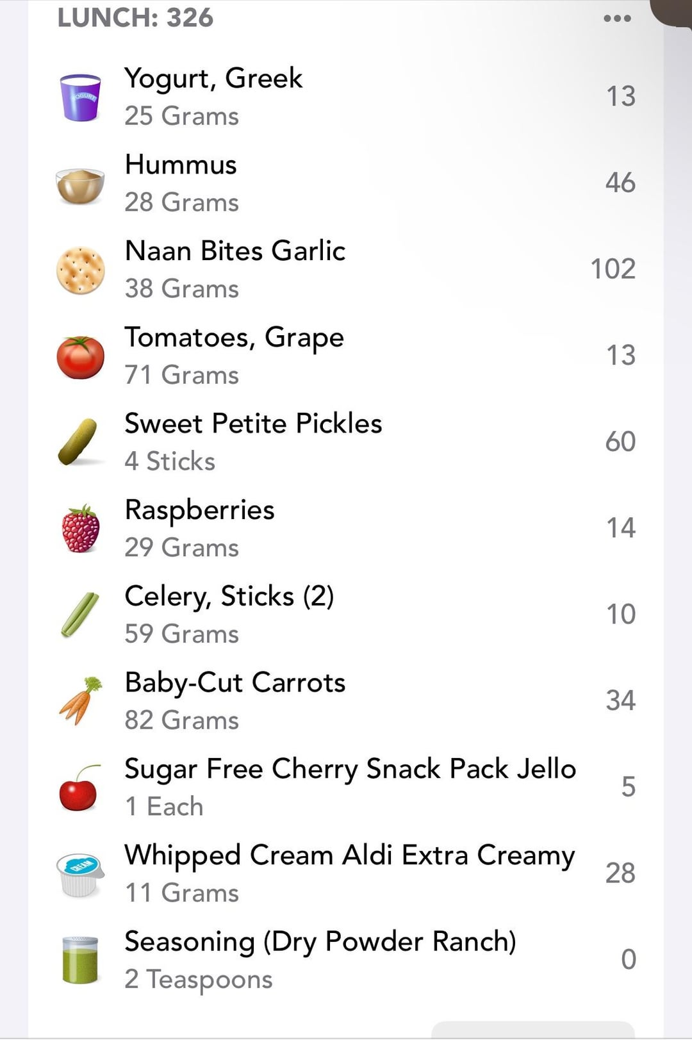This screenshot has height=1040, width=692.
Task: Tap the red tomato icon
Action: pyautogui.click(x=80, y=357)
